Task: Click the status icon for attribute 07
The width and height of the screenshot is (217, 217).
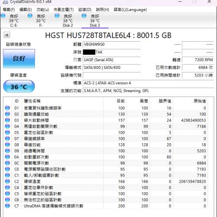Action: (x=7, y=138)
